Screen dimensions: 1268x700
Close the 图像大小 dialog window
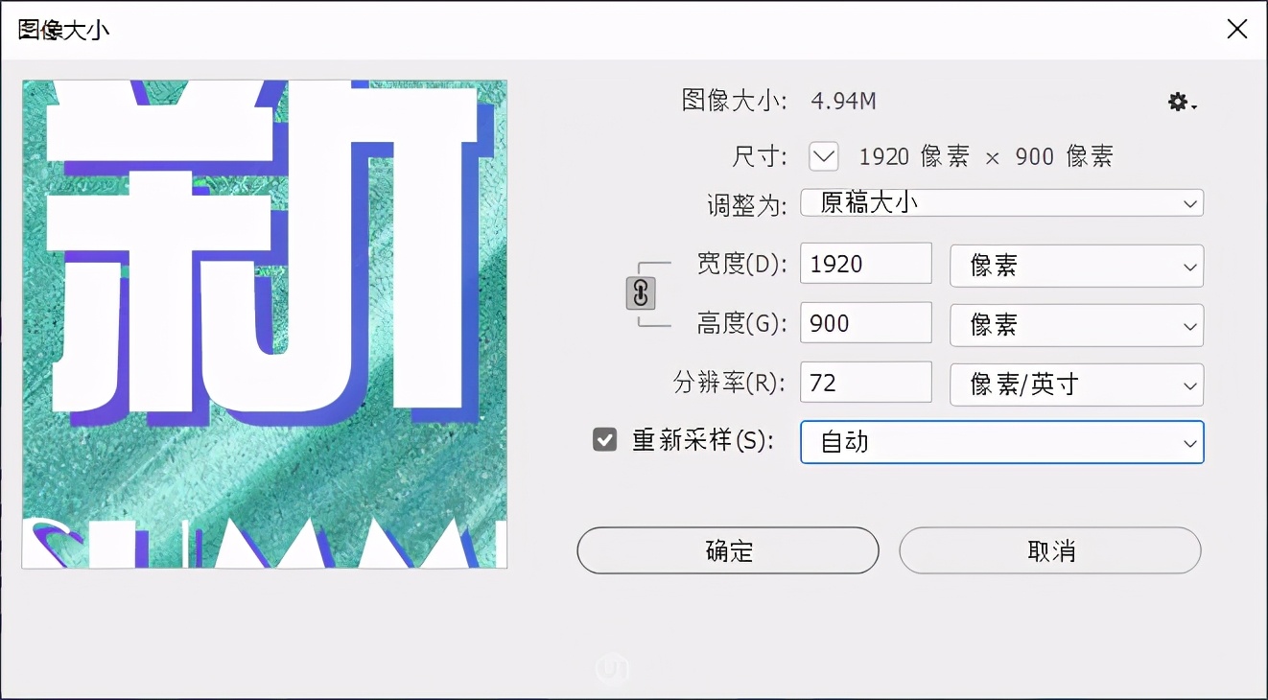point(1237,30)
